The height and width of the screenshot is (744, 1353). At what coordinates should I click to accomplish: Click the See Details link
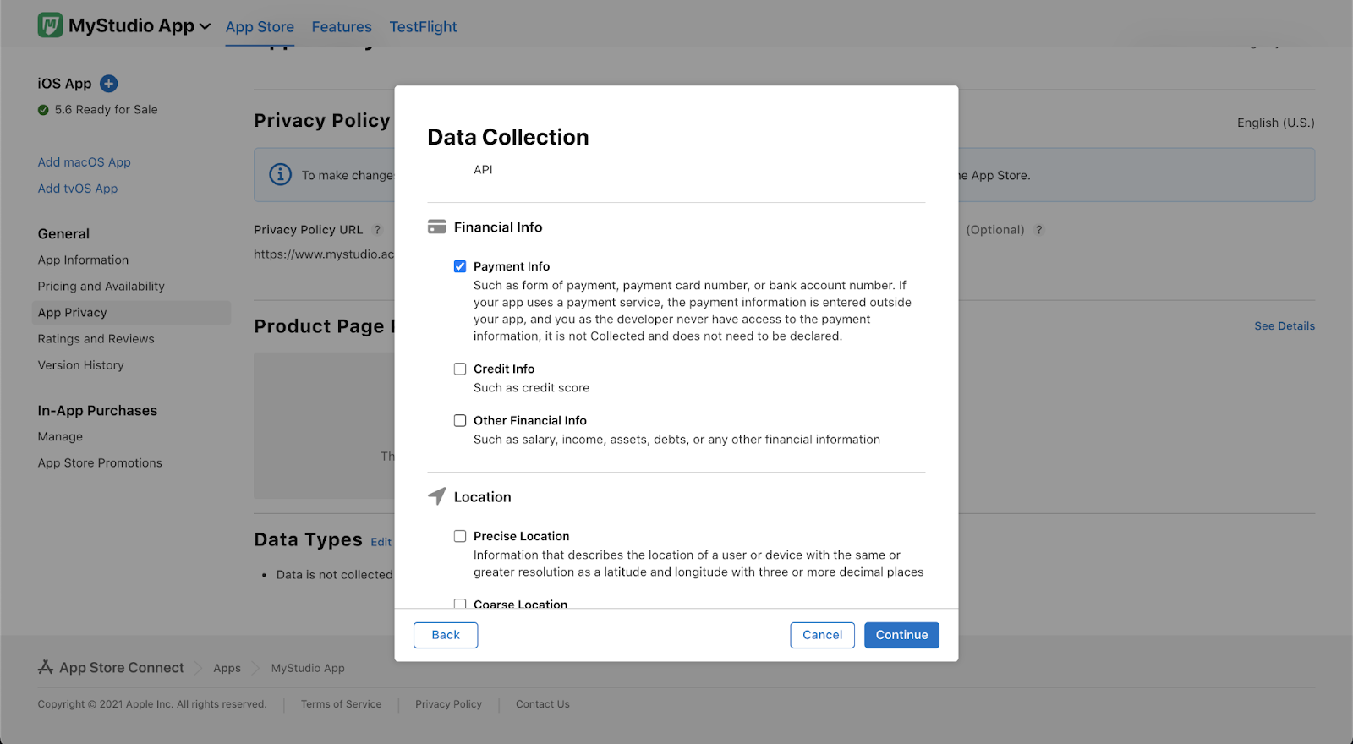coord(1285,326)
